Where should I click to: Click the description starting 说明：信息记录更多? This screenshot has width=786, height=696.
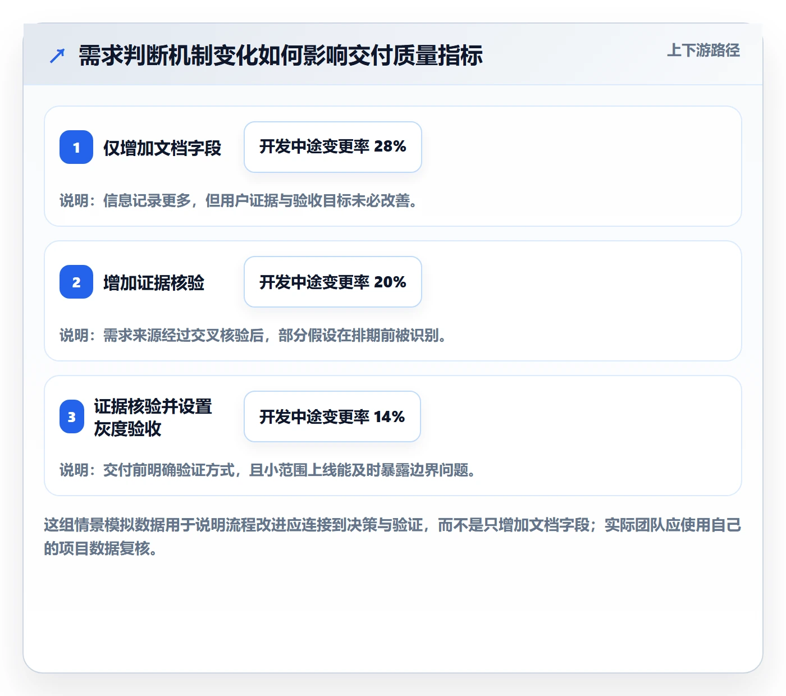click(x=239, y=200)
